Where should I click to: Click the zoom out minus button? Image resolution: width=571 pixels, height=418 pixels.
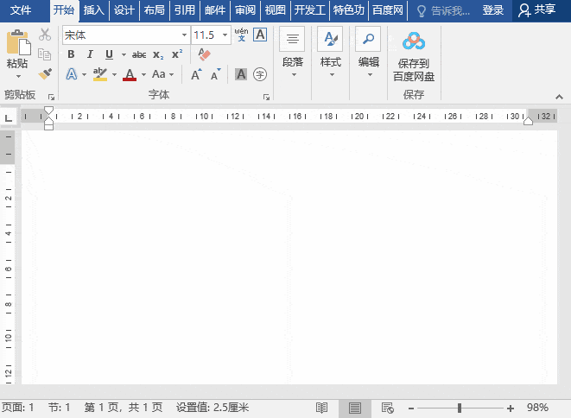(x=411, y=408)
